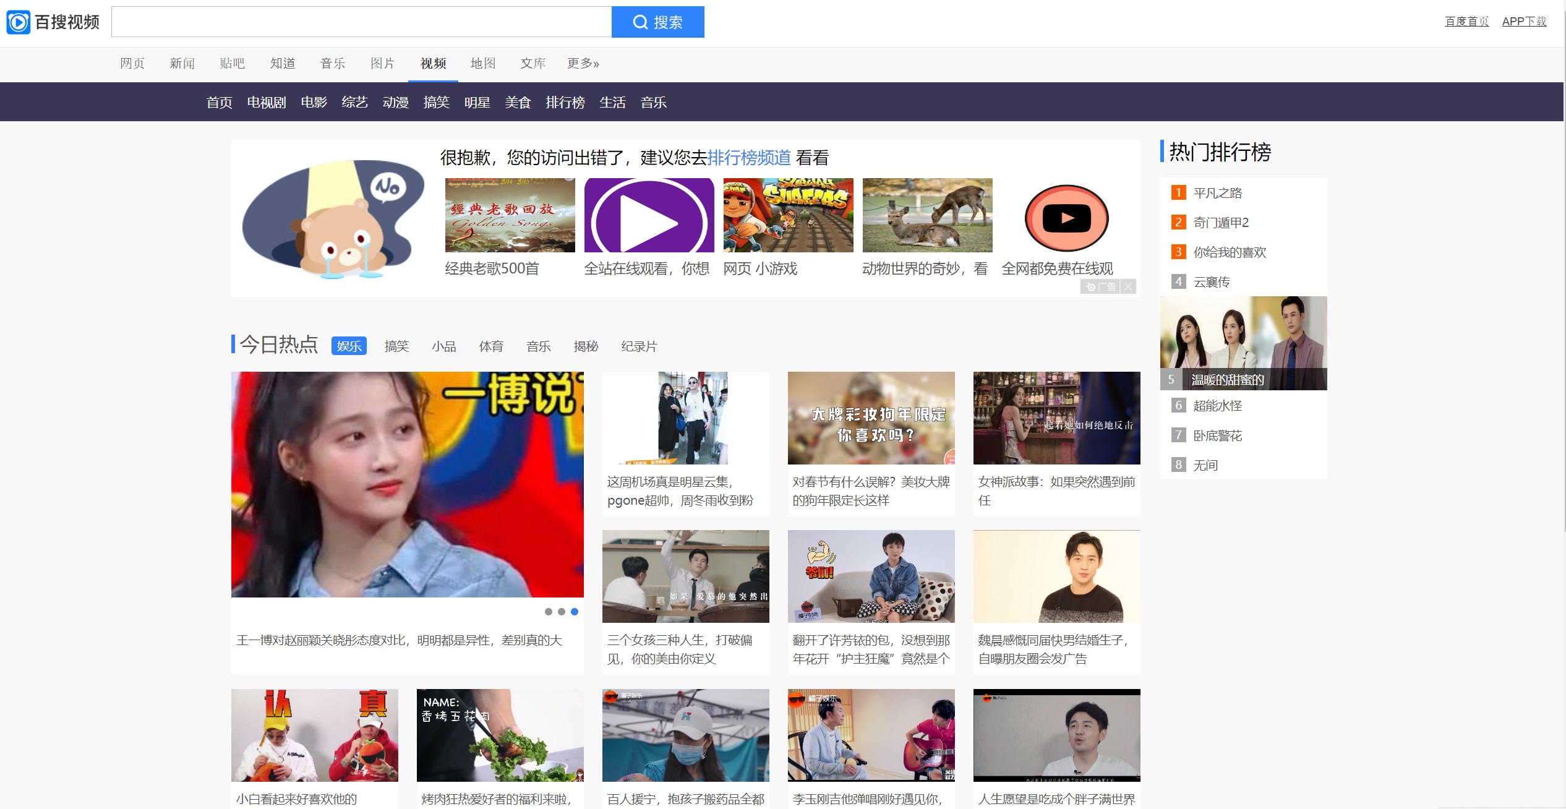Open 排行榜 in the dark navigation bar

point(565,103)
